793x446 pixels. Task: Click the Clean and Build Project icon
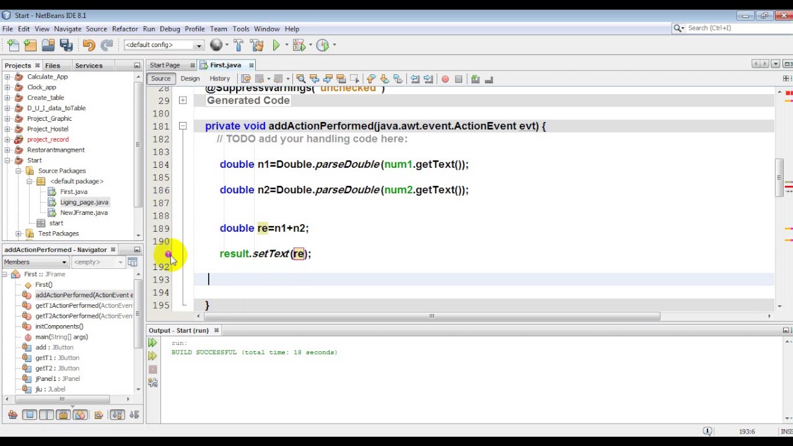257,45
